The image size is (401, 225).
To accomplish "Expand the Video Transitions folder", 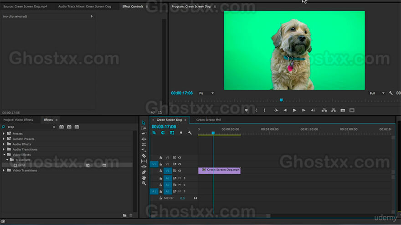I will coord(4,170).
